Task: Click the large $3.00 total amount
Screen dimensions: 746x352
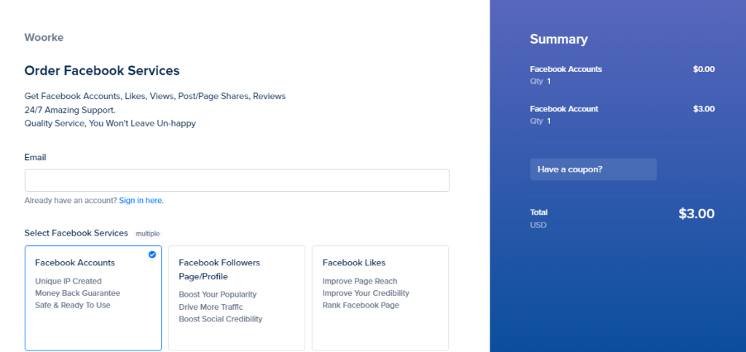Action: click(x=696, y=214)
